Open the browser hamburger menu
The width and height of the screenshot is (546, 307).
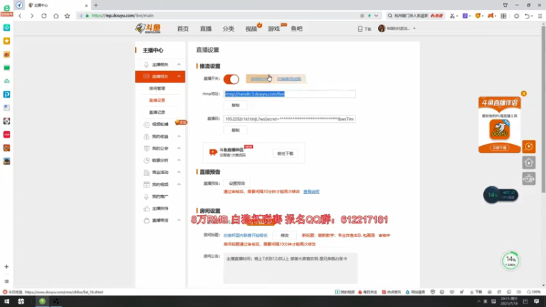540,16
